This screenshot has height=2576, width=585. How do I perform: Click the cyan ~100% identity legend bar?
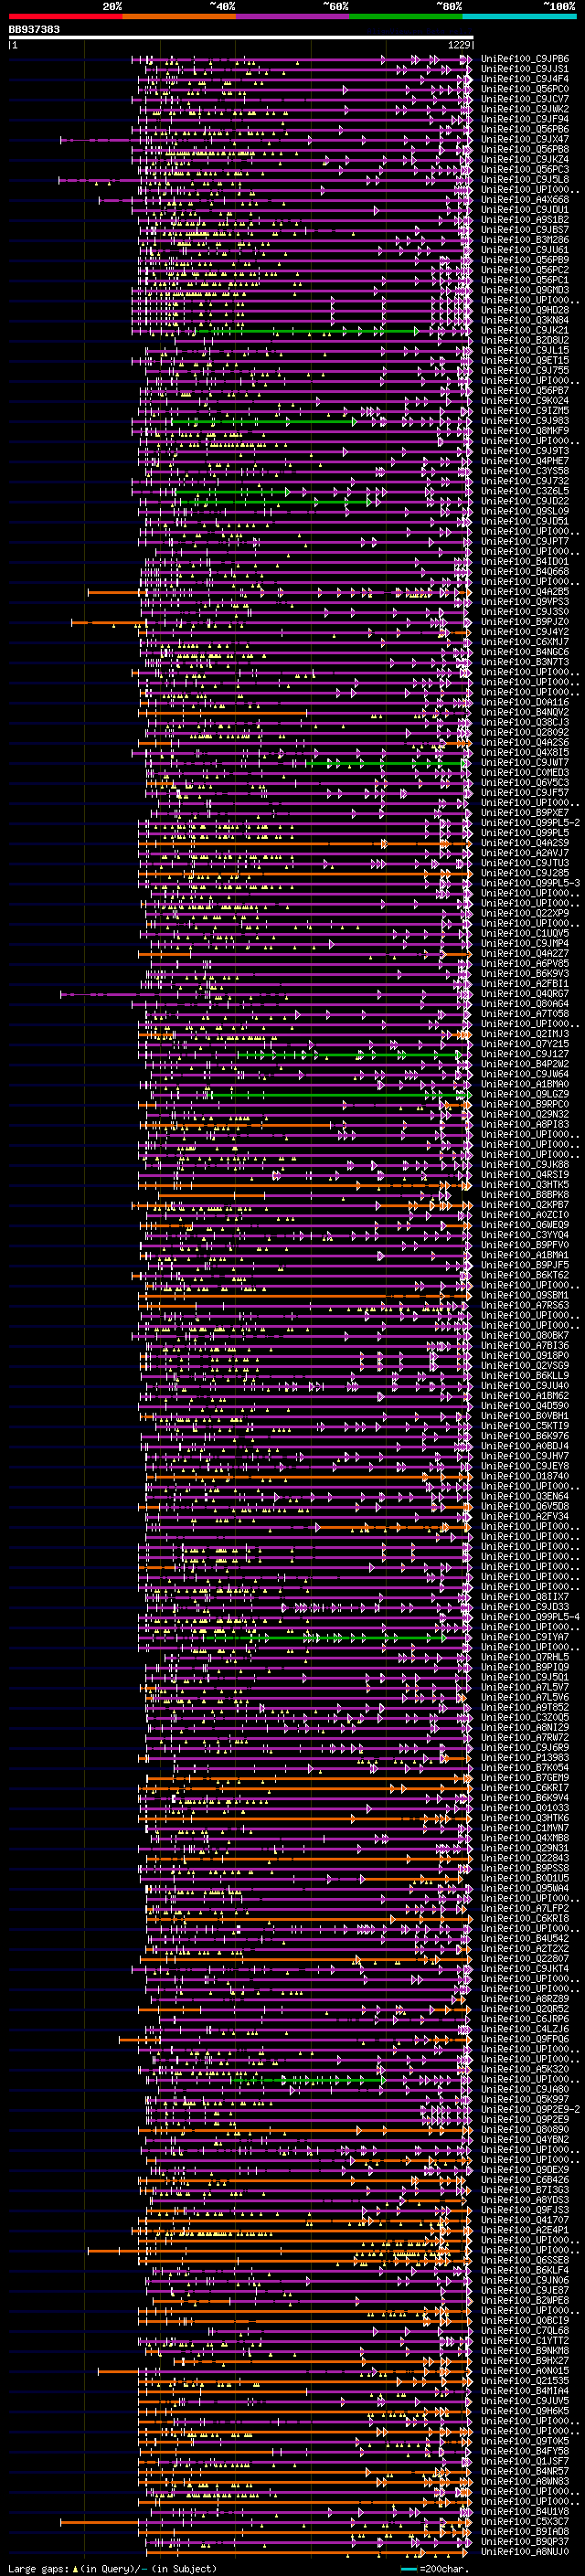(x=519, y=16)
